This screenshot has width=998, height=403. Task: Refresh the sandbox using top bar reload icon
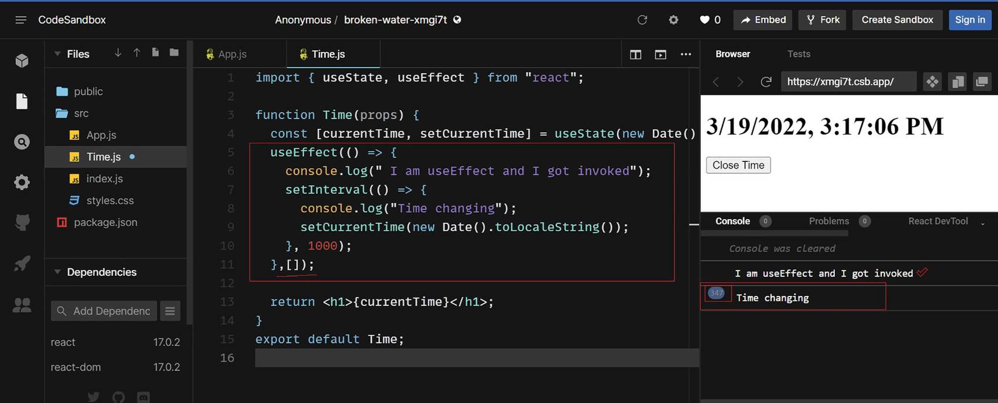pyautogui.click(x=642, y=20)
